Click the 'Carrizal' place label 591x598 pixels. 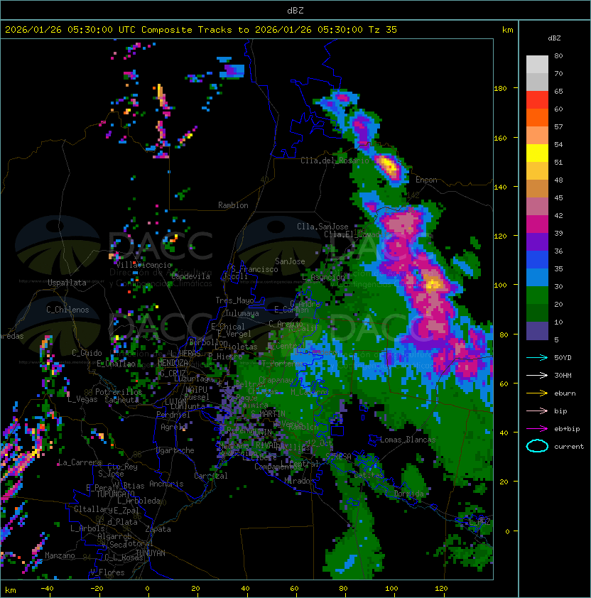tap(210, 476)
